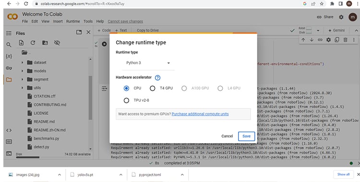Image resolution: width=360 pixels, height=182 pixels.
Task: Delete cell trash icon
Action: click(x=345, y=40)
